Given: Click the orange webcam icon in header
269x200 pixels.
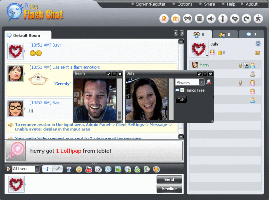Looking at the screenshot, I should 164,19.
